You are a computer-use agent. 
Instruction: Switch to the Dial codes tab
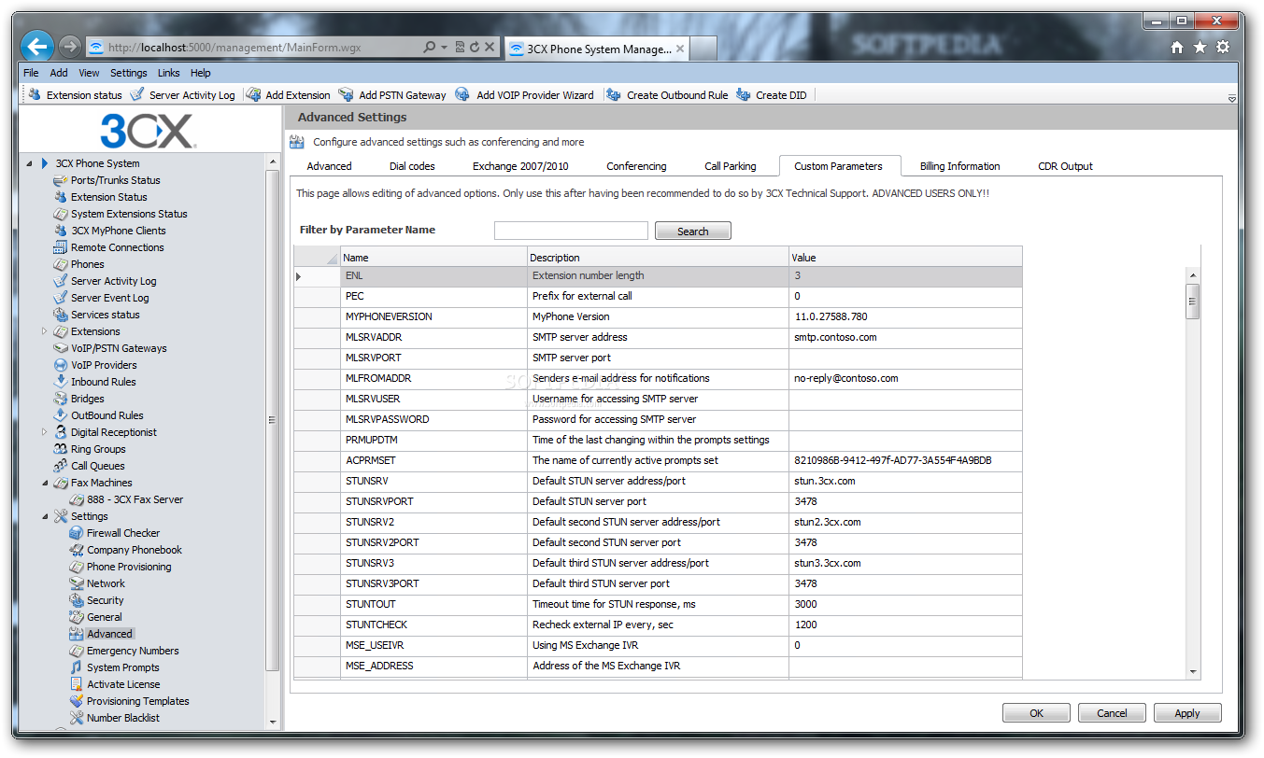412,166
